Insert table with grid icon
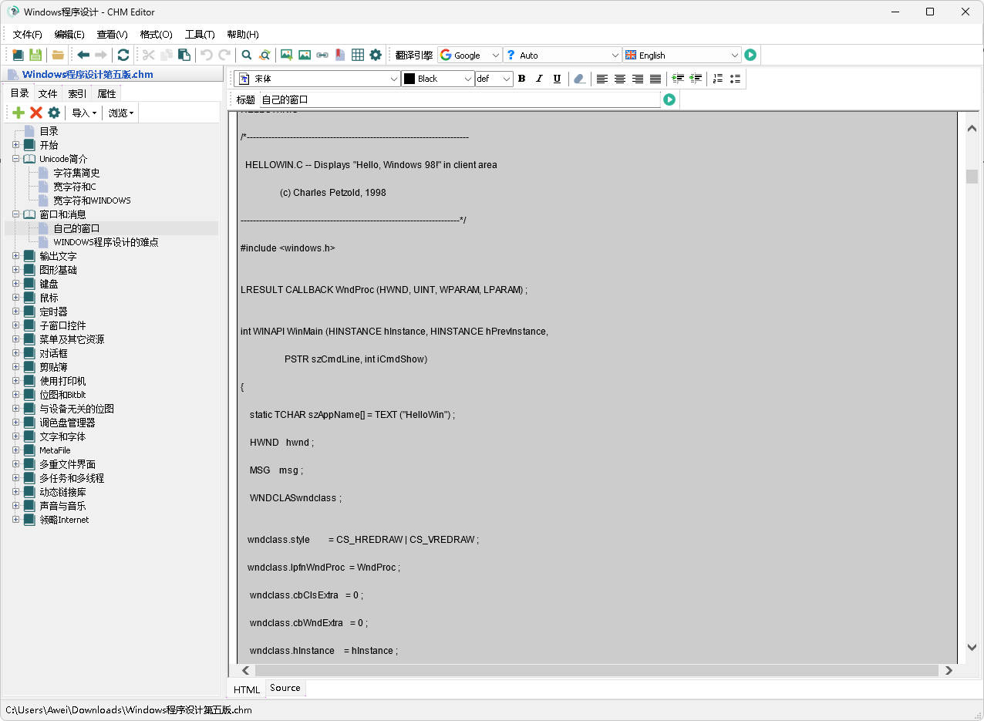Image resolution: width=984 pixels, height=721 pixels. [358, 55]
